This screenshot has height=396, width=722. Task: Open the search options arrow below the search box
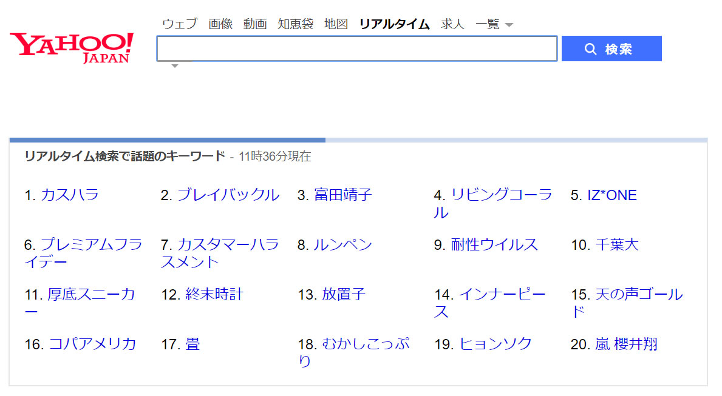(x=174, y=65)
